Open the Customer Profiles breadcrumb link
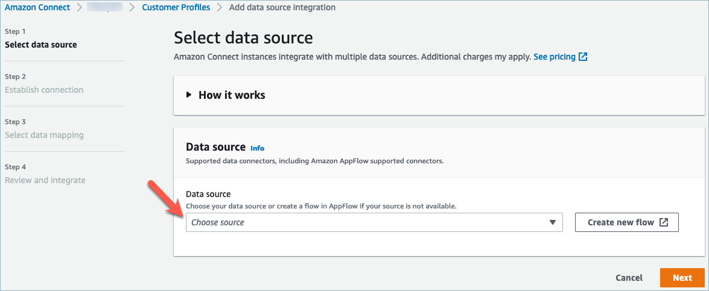 176,8
